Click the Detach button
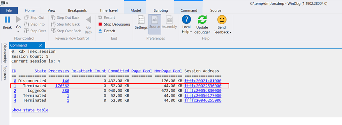 pos(107,31)
